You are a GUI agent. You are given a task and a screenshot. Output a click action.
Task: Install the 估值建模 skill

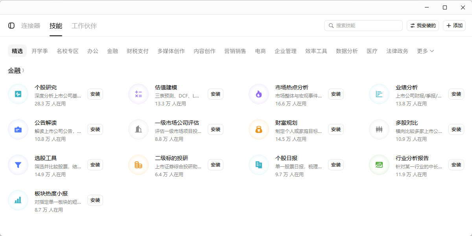click(x=216, y=94)
